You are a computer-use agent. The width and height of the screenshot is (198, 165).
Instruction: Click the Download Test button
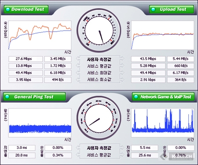pos(26,9)
